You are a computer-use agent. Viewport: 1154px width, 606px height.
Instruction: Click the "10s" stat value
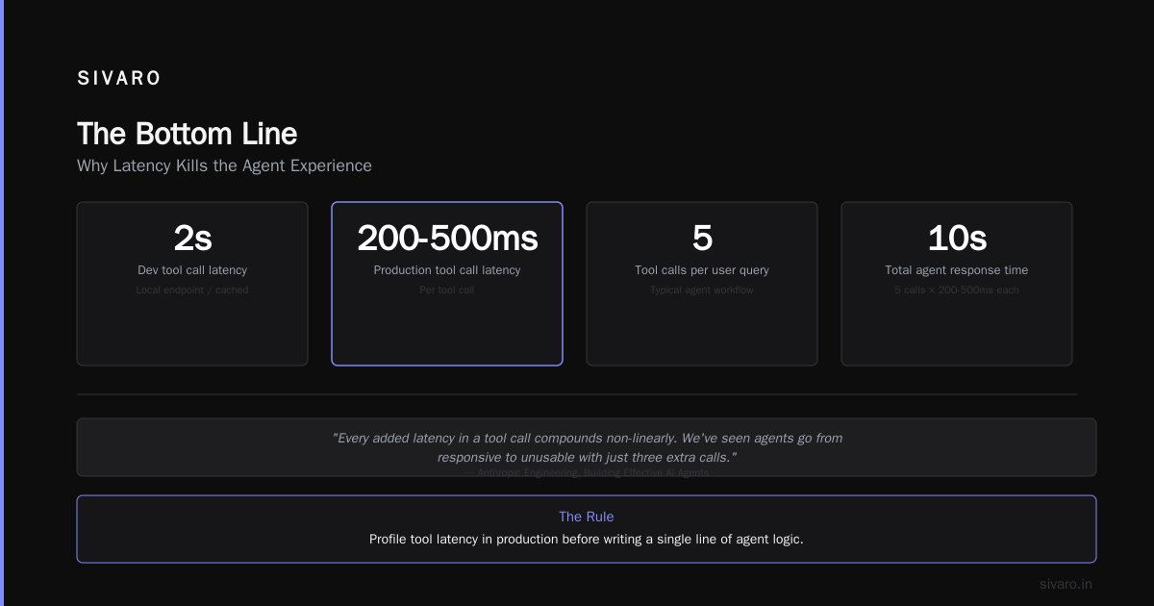pyautogui.click(x=957, y=238)
